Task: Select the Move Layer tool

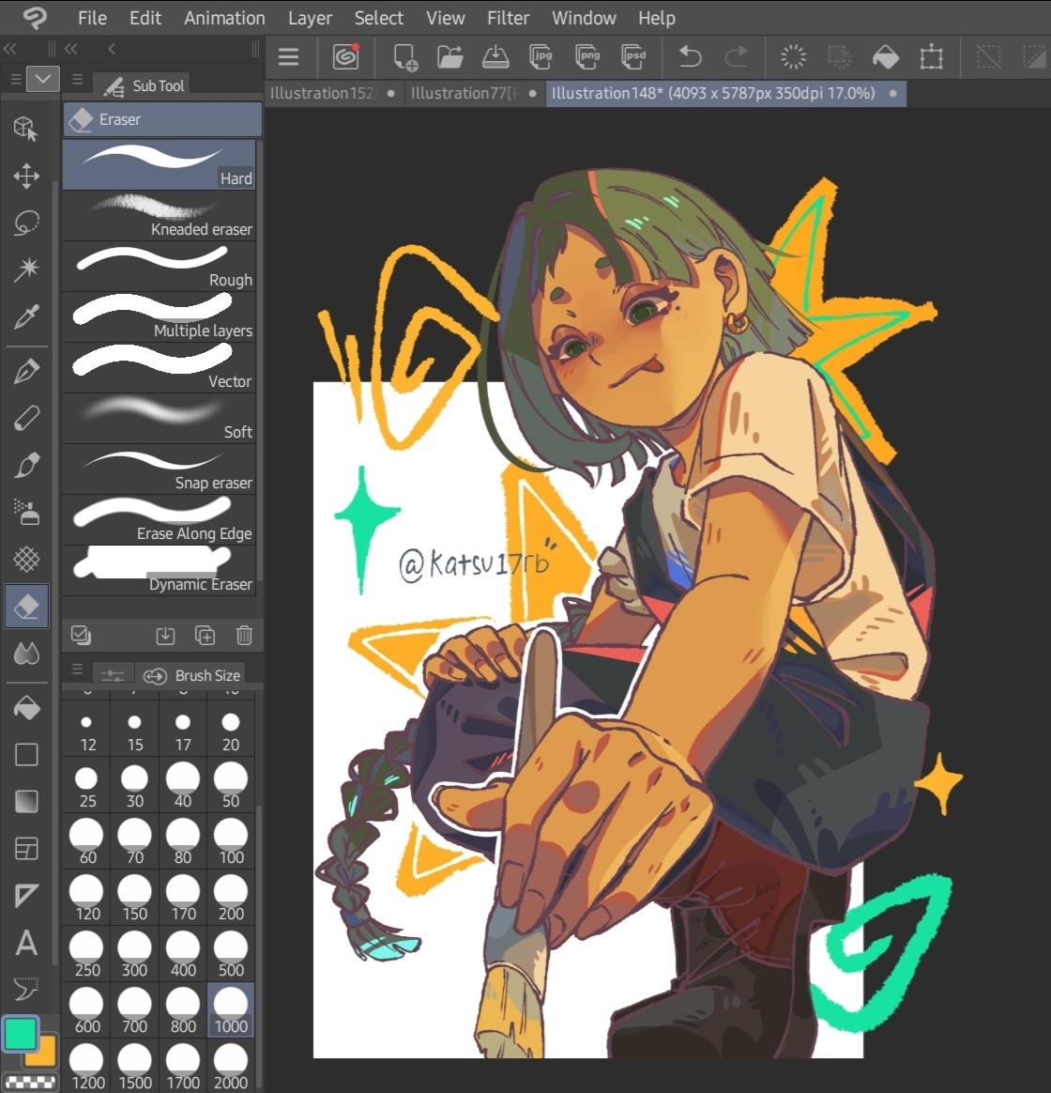Action: pyautogui.click(x=26, y=176)
